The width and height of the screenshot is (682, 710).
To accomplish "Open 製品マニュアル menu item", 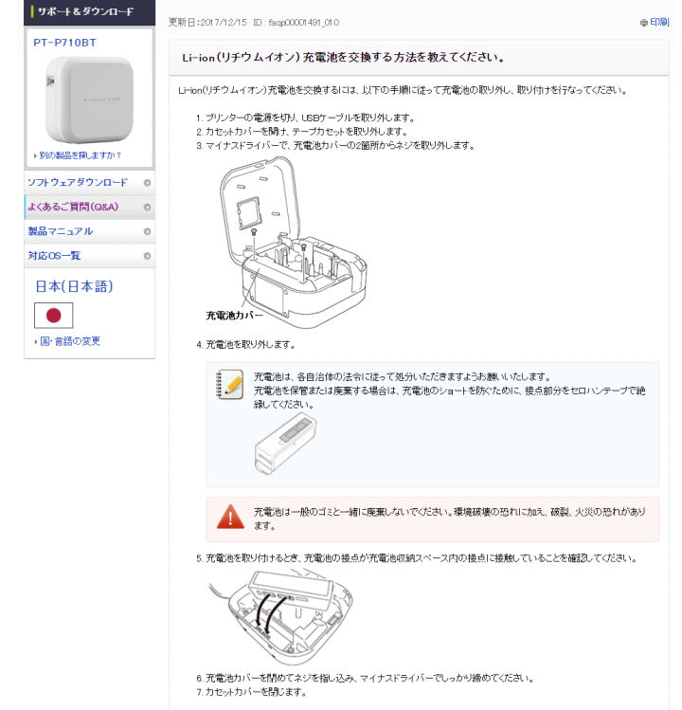I will pos(90,231).
